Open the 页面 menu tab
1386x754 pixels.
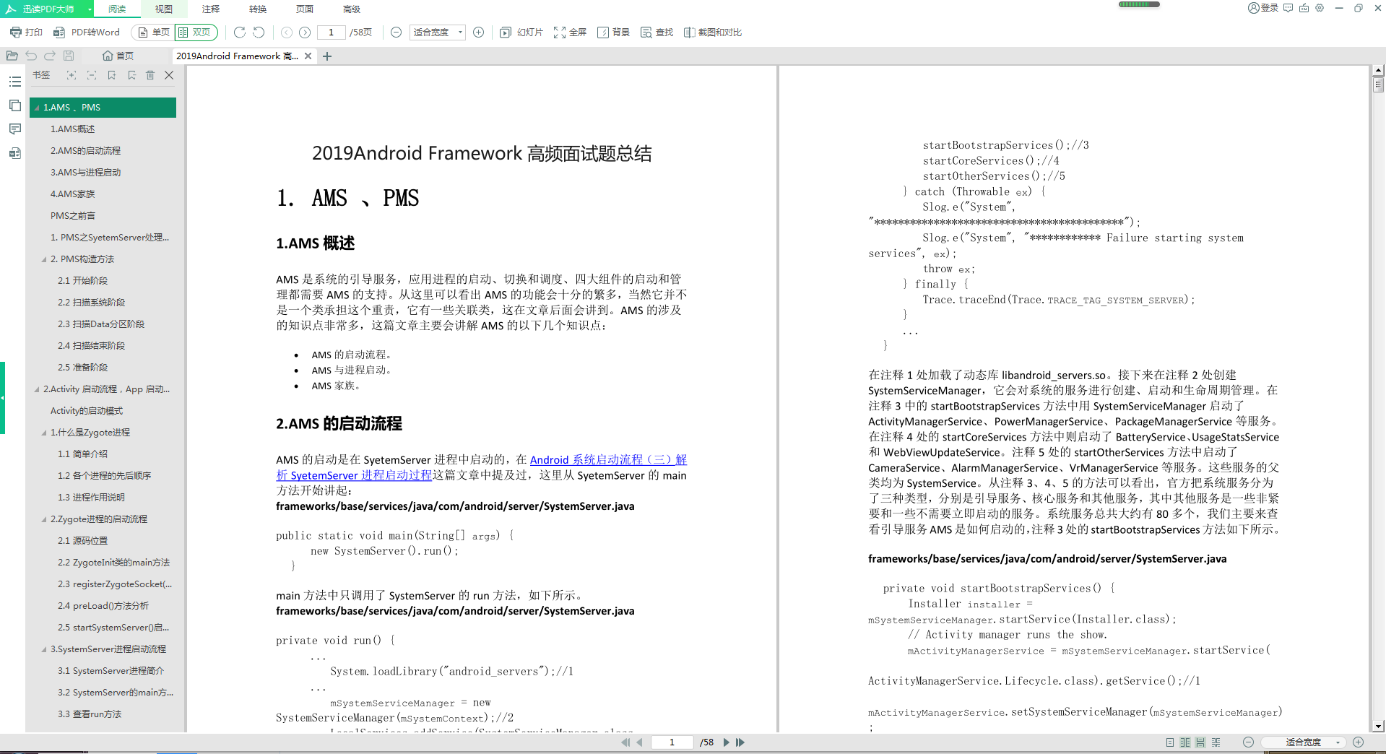(x=305, y=9)
